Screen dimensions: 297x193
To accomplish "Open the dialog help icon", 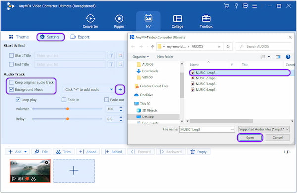I will pos(288,57).
